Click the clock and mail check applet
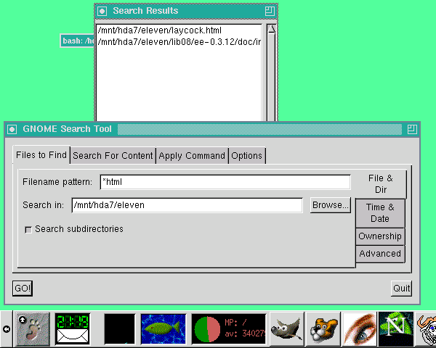 [73, 330]
